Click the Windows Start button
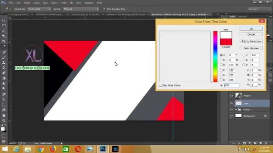 click(5, 149)
